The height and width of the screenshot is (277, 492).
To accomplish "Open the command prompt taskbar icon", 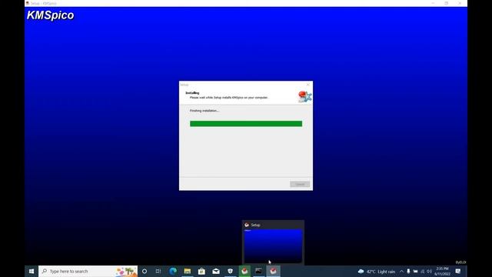I will coord(258,271).
